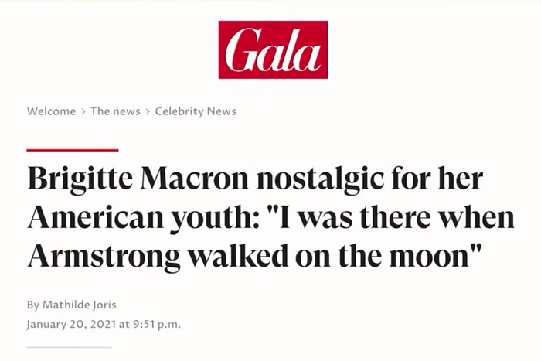Click the red accent line above headline

pos(72,149)
